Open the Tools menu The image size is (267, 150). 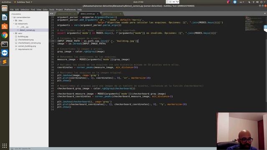(52, 10)
